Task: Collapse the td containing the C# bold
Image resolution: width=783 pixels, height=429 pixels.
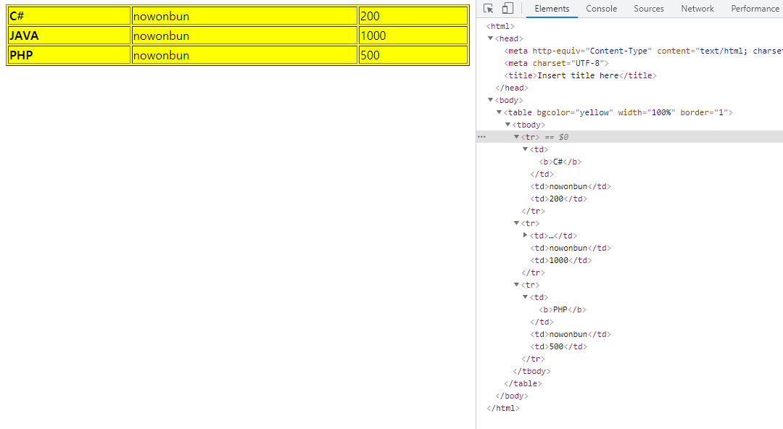Action: [x=525, y=149]
